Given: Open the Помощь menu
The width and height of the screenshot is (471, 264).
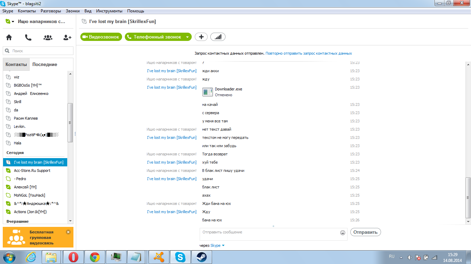Looking at the screenshot, I should [x=136, y=11].
